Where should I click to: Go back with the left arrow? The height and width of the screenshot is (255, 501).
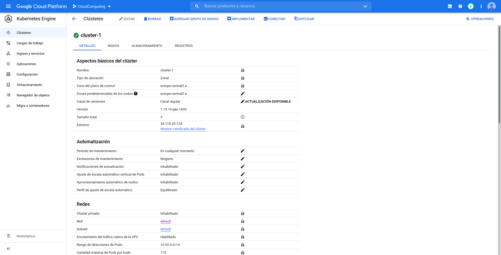74,19
